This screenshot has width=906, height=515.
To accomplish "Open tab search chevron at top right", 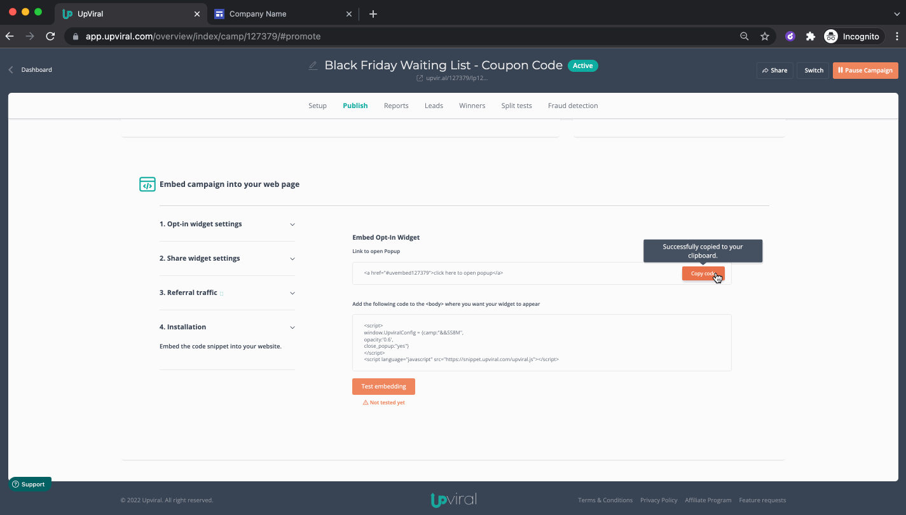I will click(x=896, y=14).
